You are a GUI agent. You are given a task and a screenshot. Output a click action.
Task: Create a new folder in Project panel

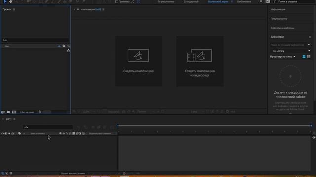click(x=8, y=112)
